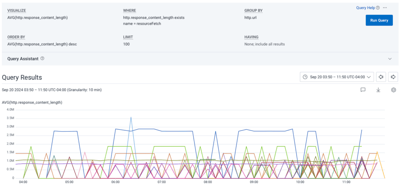This screenshot has height=185, width=401.
Task: Open the Query Help link
Action: [368, 7]
